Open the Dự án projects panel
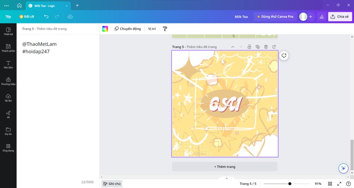Screen dimensions: 354x188 pos(8,131)
